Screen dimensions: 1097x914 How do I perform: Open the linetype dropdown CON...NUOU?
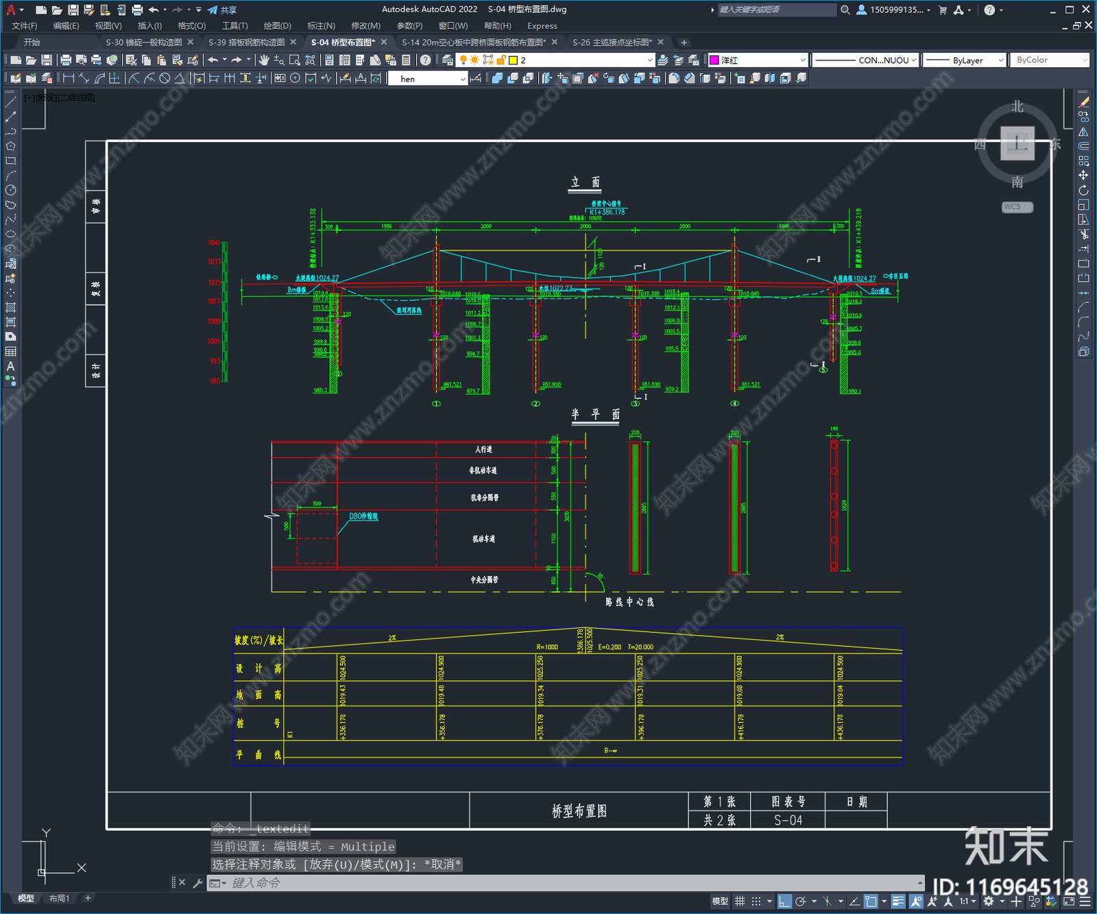pos(865,60)
